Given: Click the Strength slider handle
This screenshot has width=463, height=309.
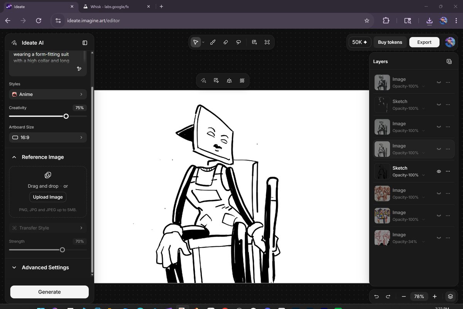Looking at the screenshot, I should (x=63, y=250).
